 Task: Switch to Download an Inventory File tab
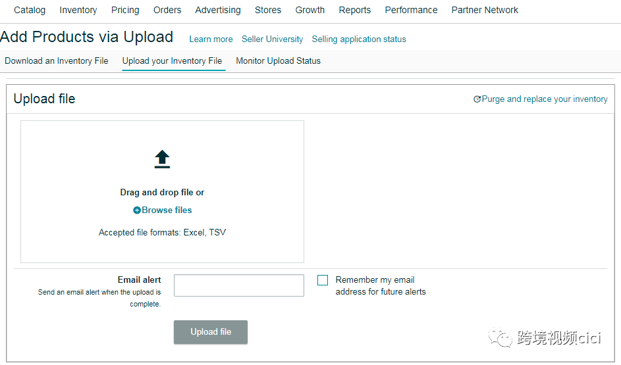(56, 61)
